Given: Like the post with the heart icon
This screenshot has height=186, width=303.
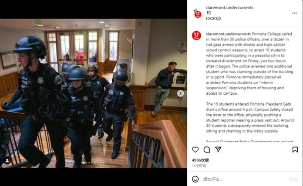Looking at the screenshot, I should 195,149.
